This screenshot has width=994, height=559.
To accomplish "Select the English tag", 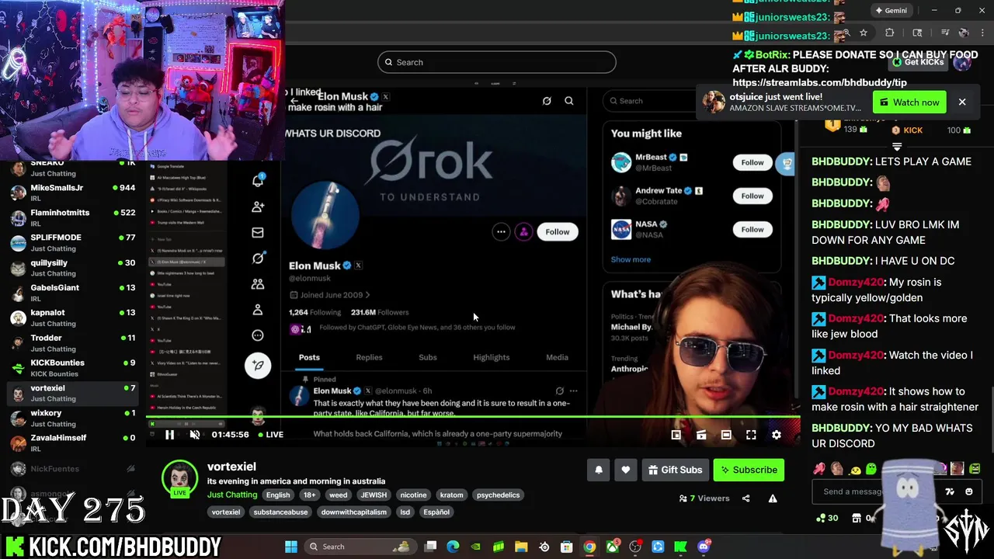I will pos(277,495).
